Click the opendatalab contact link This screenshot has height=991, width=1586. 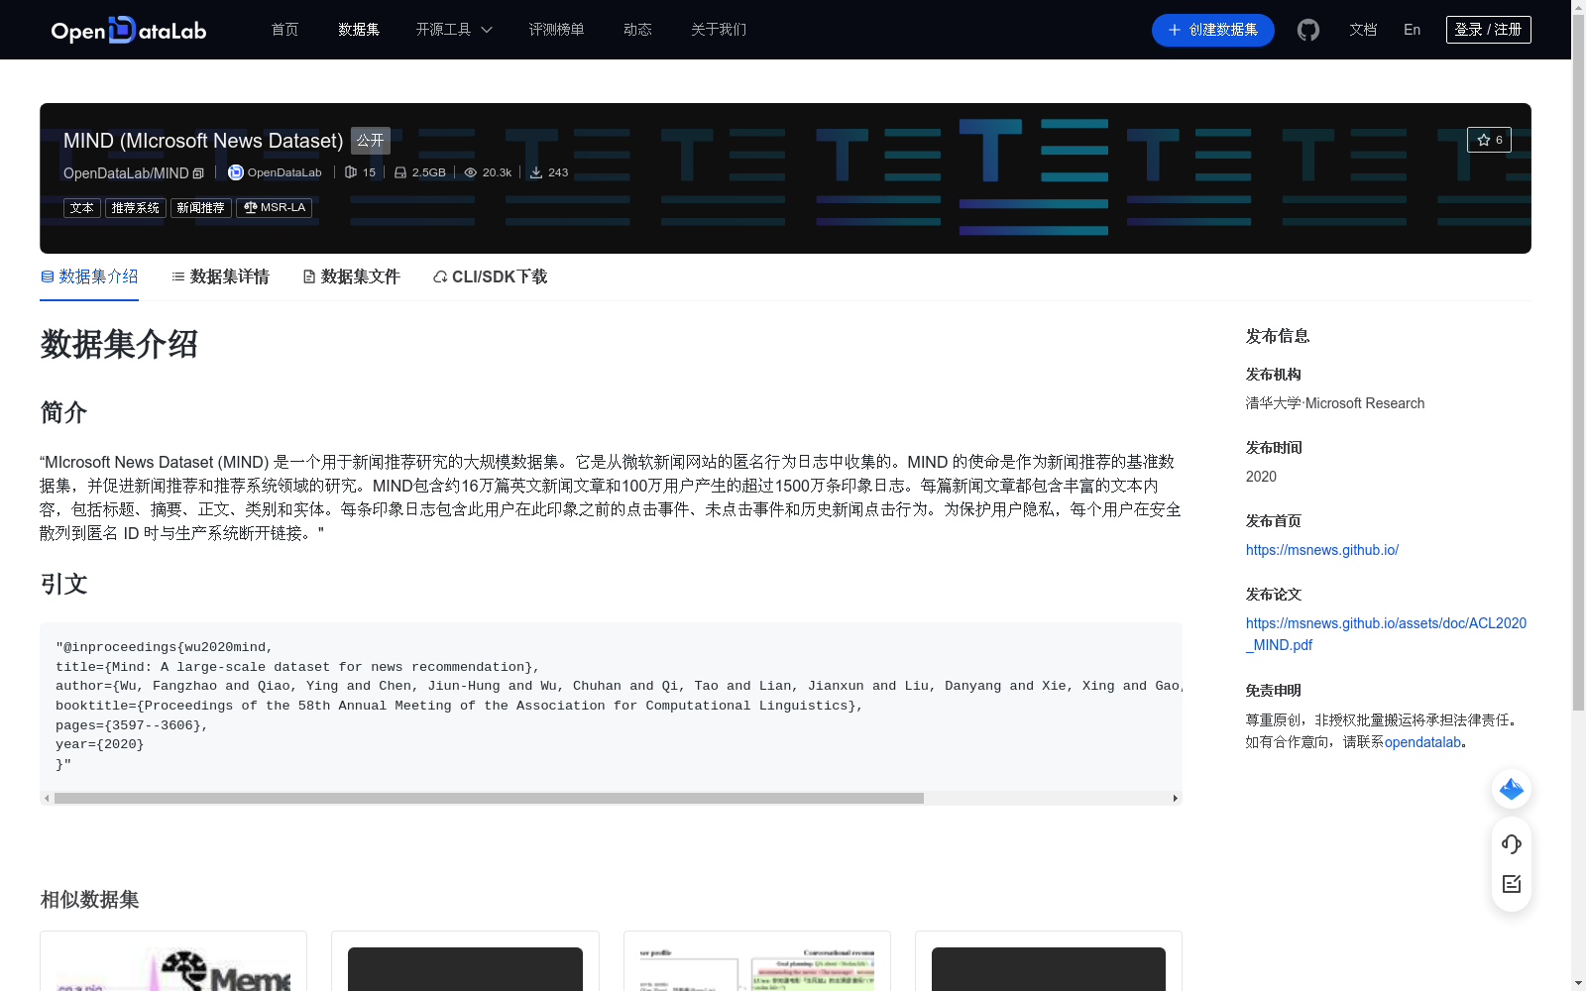[1422, 742]
